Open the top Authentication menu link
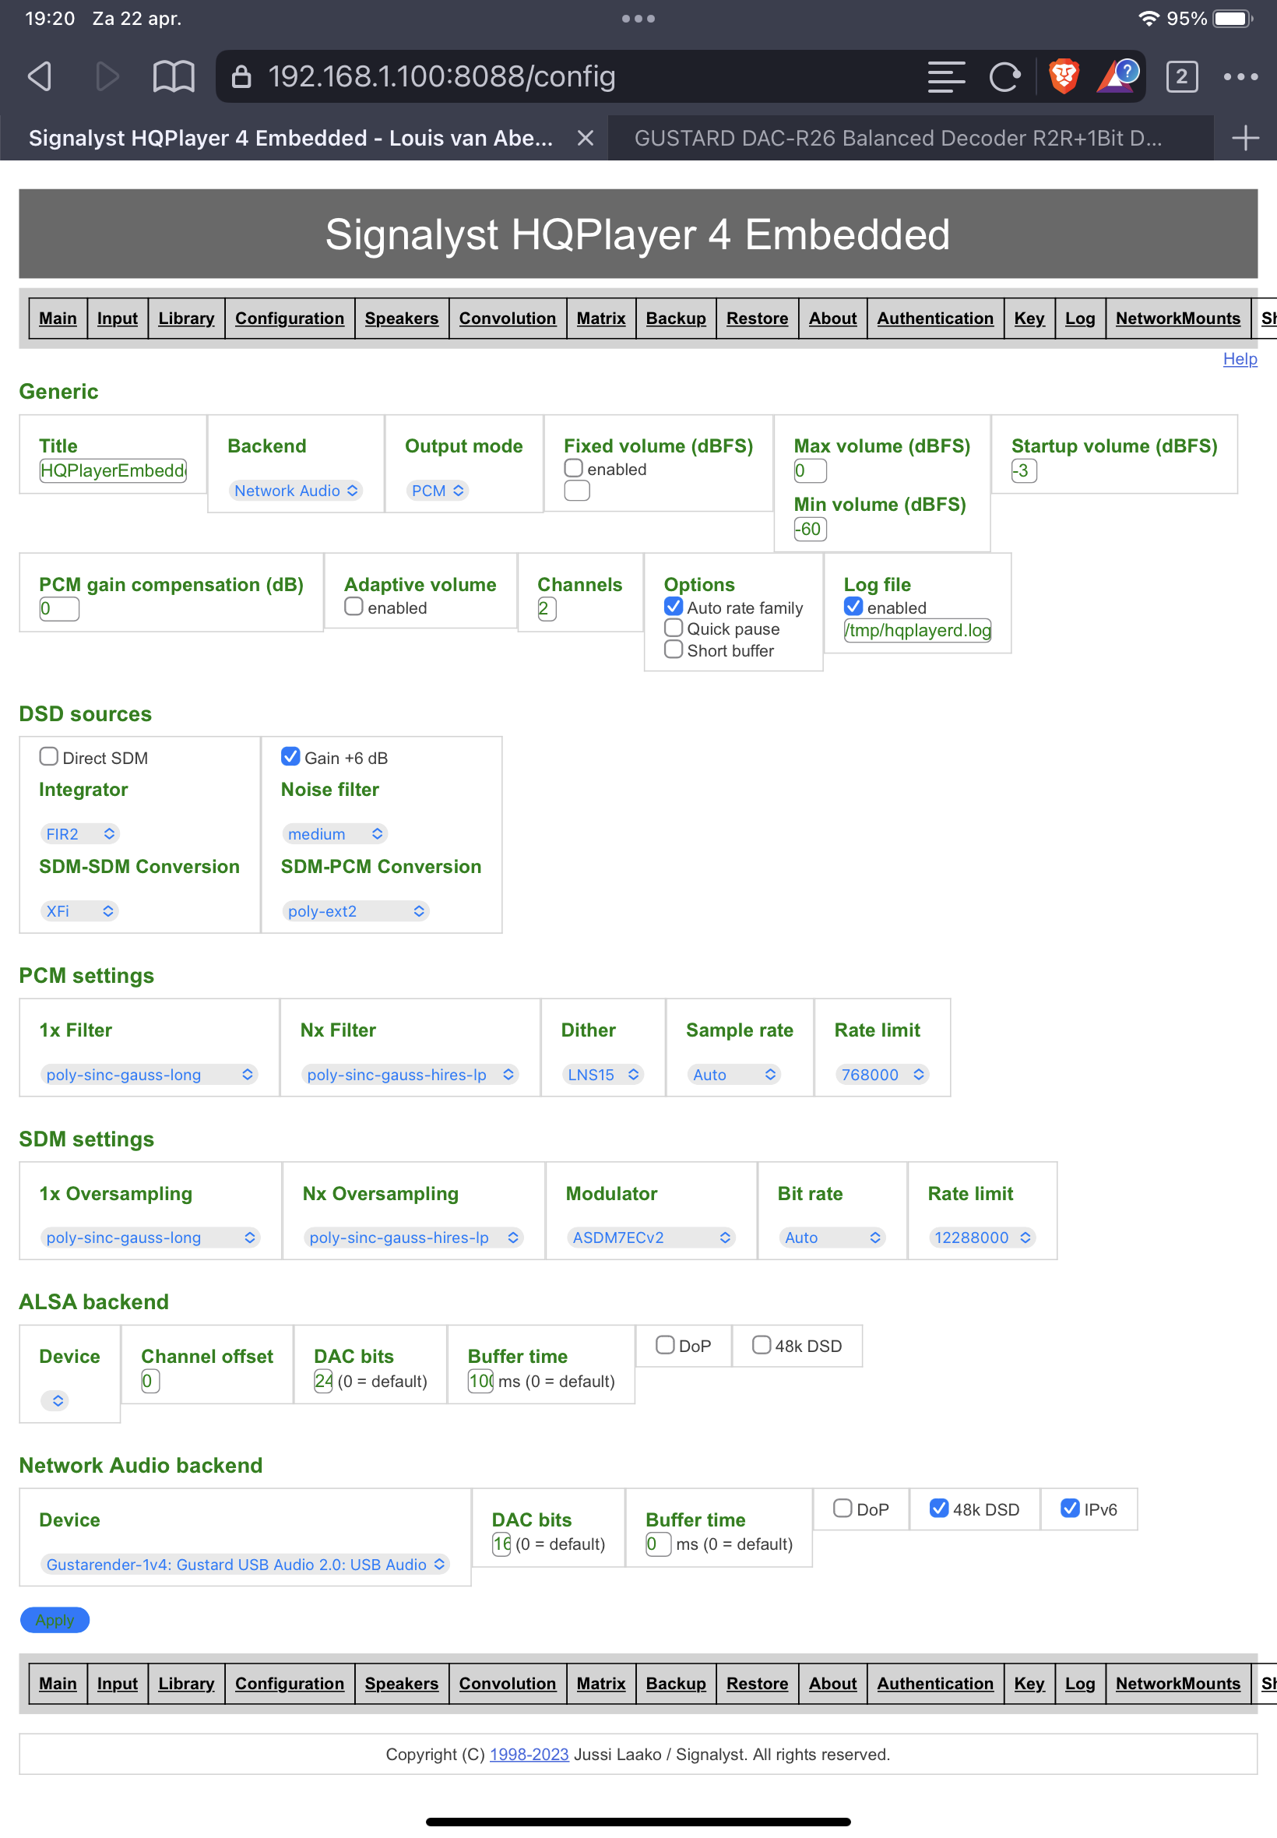The width and height of the screenshot is (1277, 1838). point(935,319)
